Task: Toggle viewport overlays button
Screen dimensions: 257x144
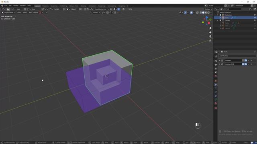Action: pos(191,12)
